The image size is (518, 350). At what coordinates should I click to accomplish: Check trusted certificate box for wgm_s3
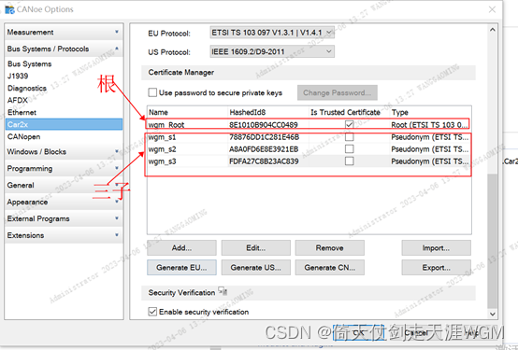(x=349, y=161)
